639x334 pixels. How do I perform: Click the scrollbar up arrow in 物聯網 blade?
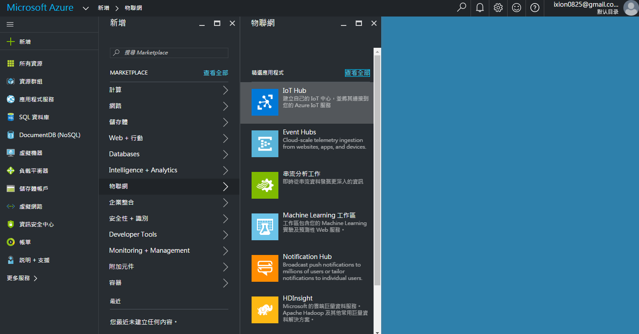tap(377, 51)
